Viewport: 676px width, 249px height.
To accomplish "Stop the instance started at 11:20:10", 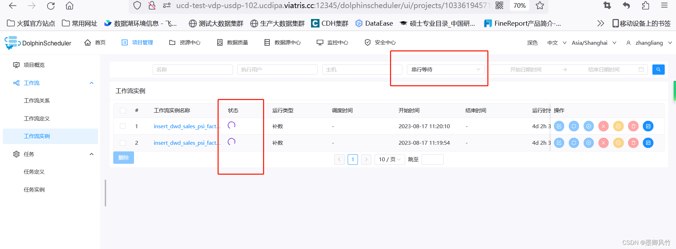I will coord(603,126).
